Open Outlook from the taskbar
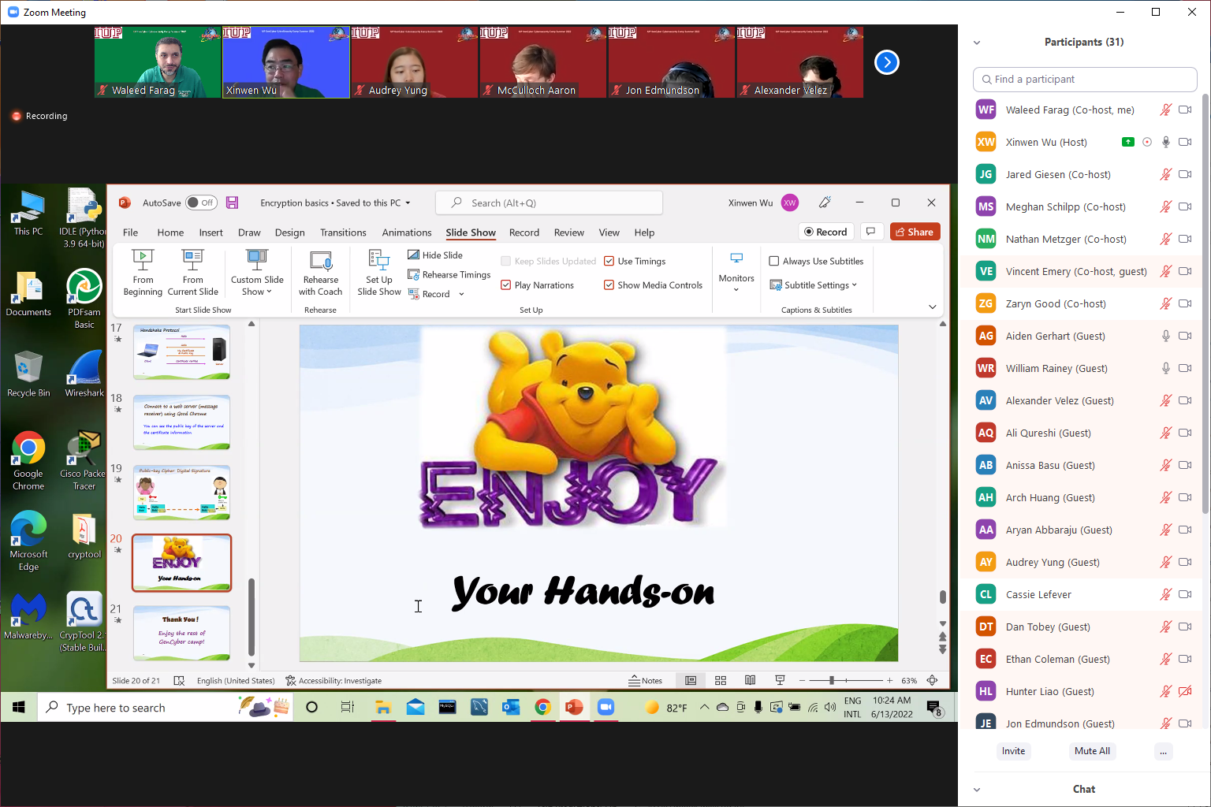 [511, 707]
